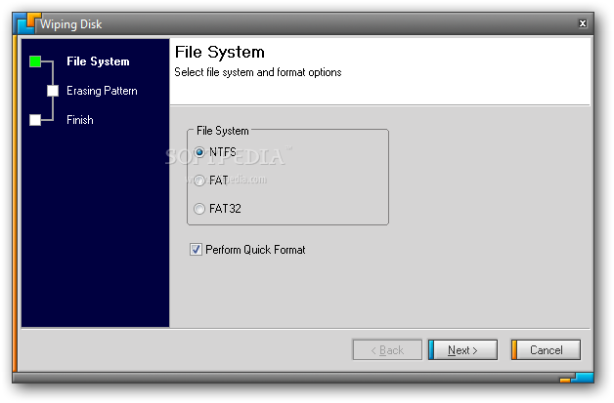Click the disabled Back button
This screenshot has width=614, height=403.
387,350
